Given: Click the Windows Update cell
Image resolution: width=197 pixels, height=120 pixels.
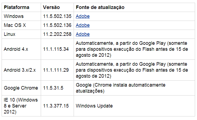Looking at the screenshot, I should click(x=94, y=106).
